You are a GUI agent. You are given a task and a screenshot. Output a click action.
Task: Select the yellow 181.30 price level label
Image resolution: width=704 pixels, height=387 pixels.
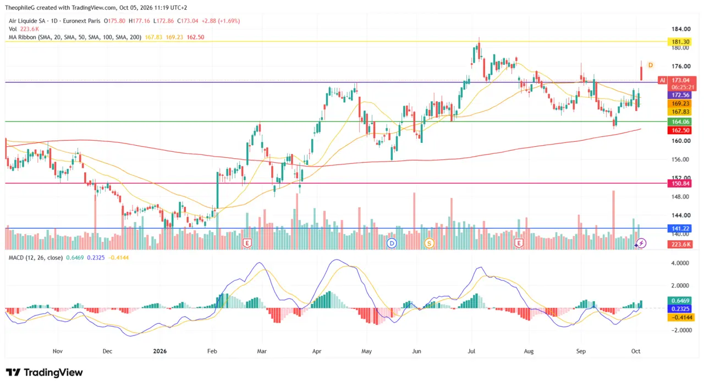pos(678,42)
